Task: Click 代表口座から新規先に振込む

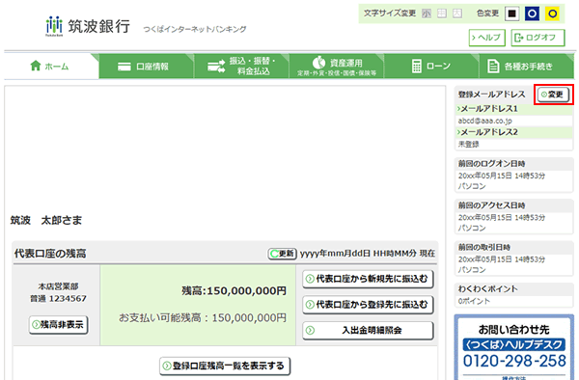Action: [368, 279]
